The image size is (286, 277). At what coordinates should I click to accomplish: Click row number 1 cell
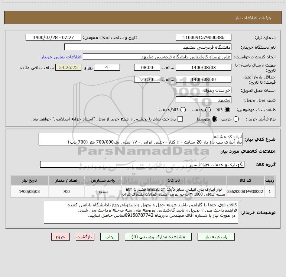click(x=270, y=191)
